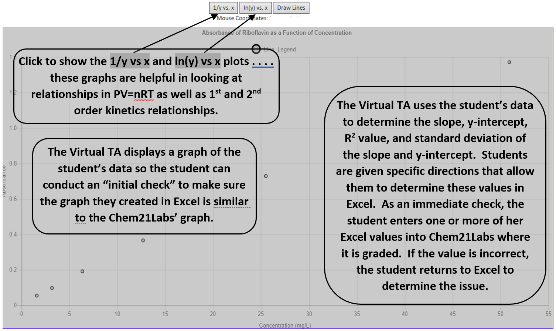
Task: Select the lowest concentration data point
Action: [37, 295]
